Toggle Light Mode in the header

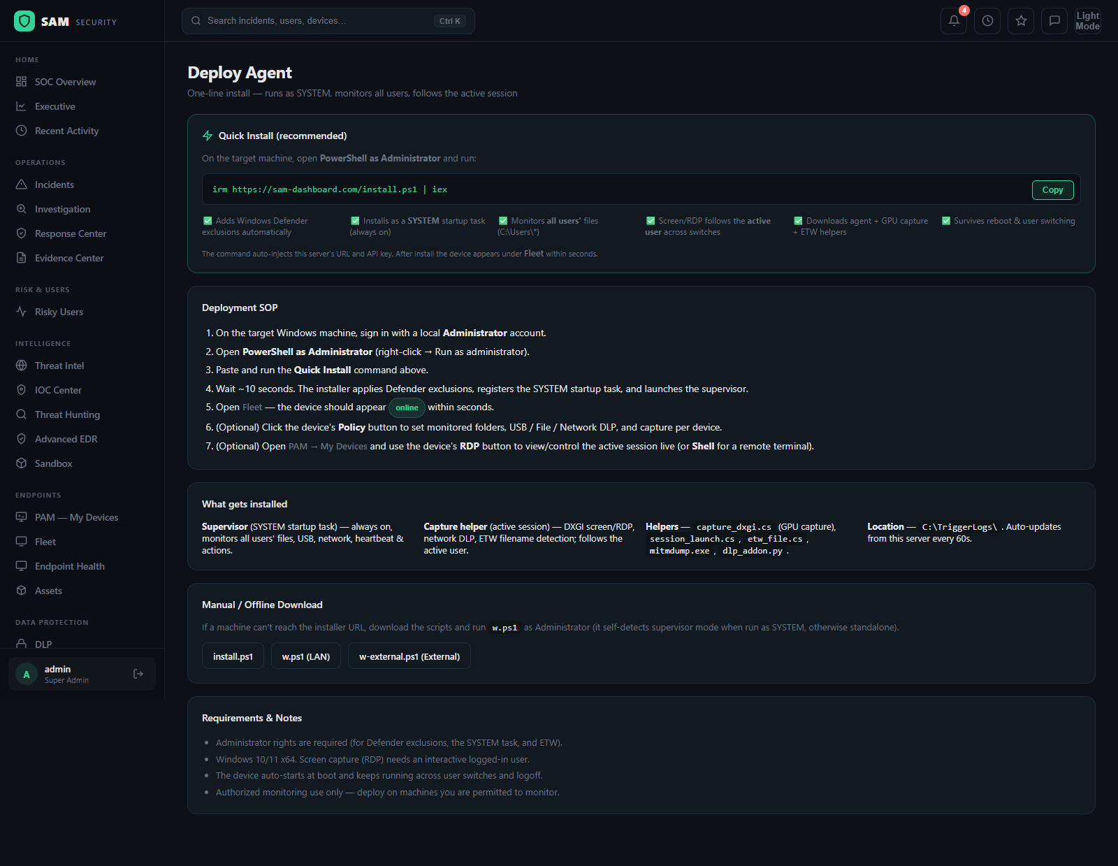(x=1088, y=21)
